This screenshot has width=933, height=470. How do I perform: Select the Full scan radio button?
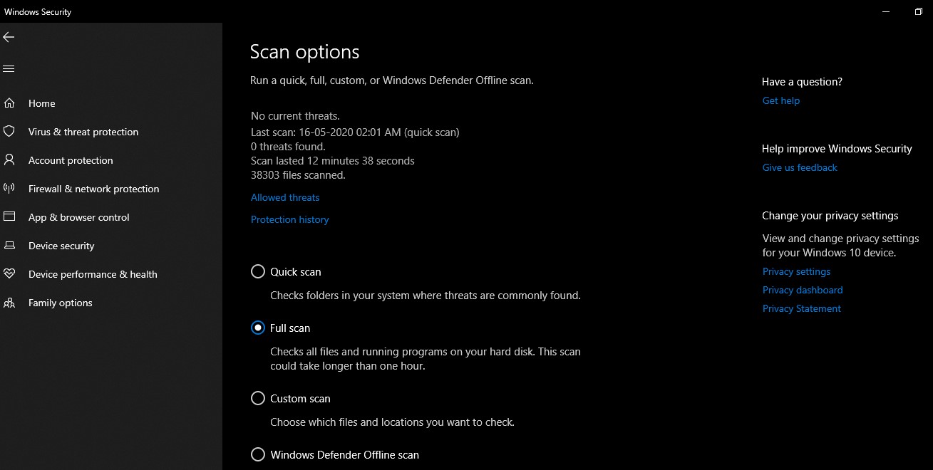click(x=258, y=328)
